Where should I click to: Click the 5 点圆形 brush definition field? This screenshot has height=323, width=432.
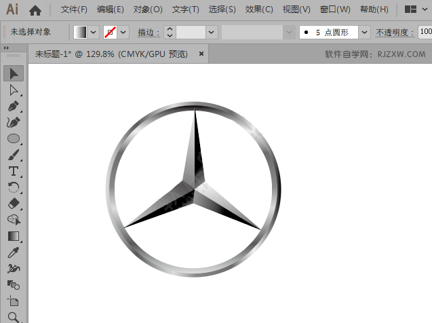(329, 33)
